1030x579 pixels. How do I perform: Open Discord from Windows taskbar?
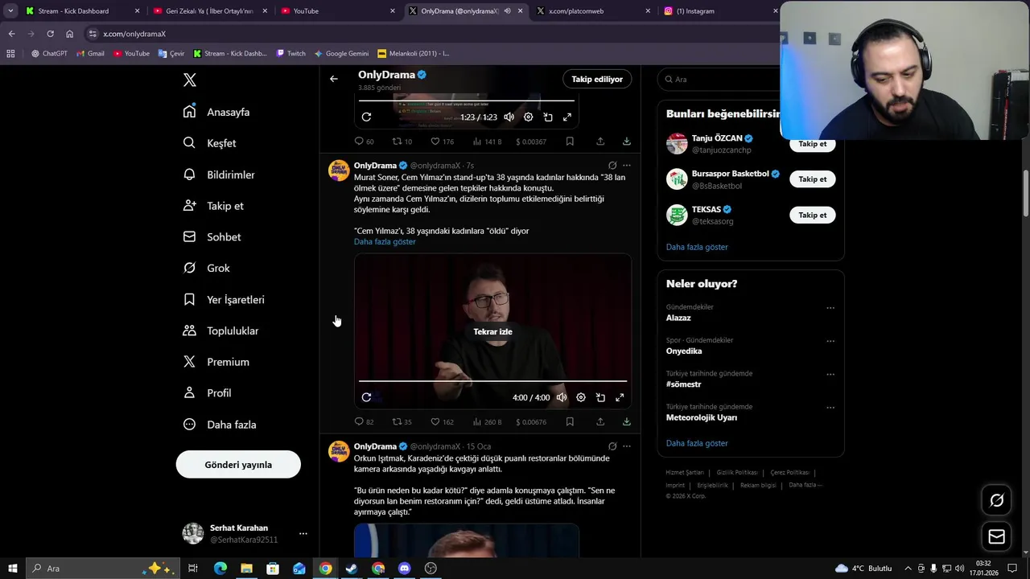(x=405, y=569)
